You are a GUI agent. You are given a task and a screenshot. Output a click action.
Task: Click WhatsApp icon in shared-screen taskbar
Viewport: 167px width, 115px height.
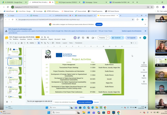pos(101,107)
